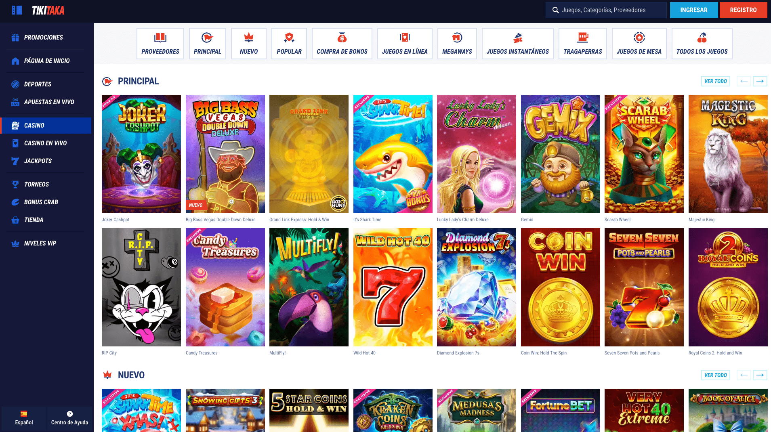Open the Very Hot 40 Extreme thumbnail
771x432 pixels.
(644, 410)
